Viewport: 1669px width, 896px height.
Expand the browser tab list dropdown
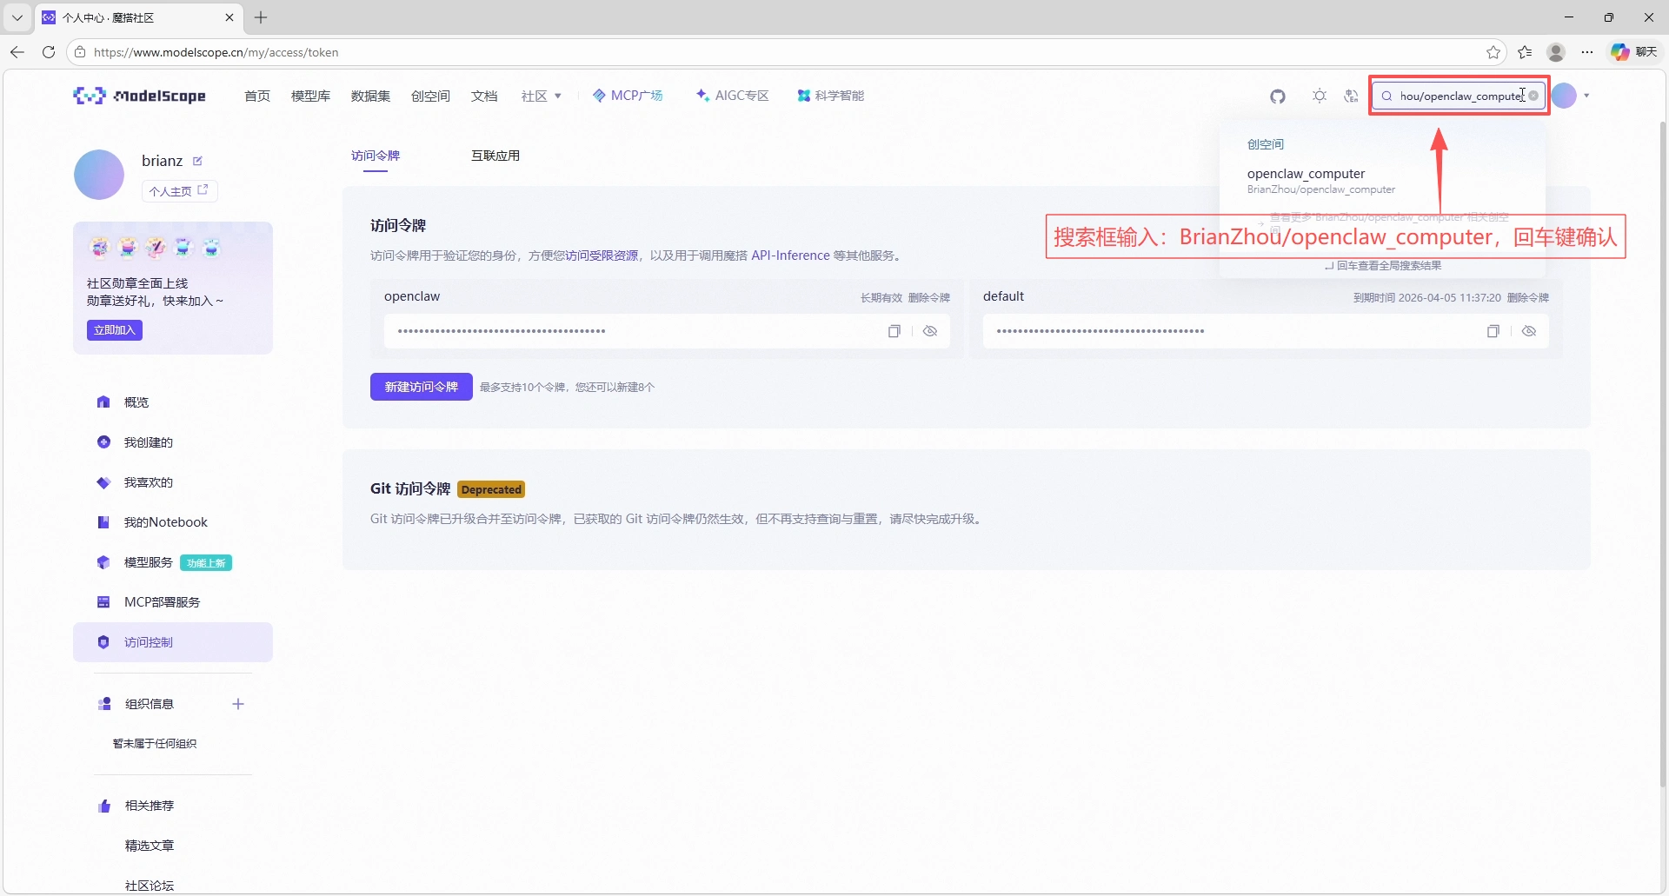[x=17, y=17]
